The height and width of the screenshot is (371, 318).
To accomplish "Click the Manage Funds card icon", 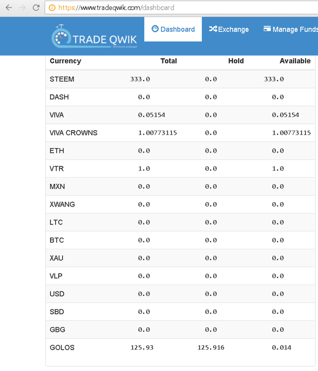I will [267, 29].
